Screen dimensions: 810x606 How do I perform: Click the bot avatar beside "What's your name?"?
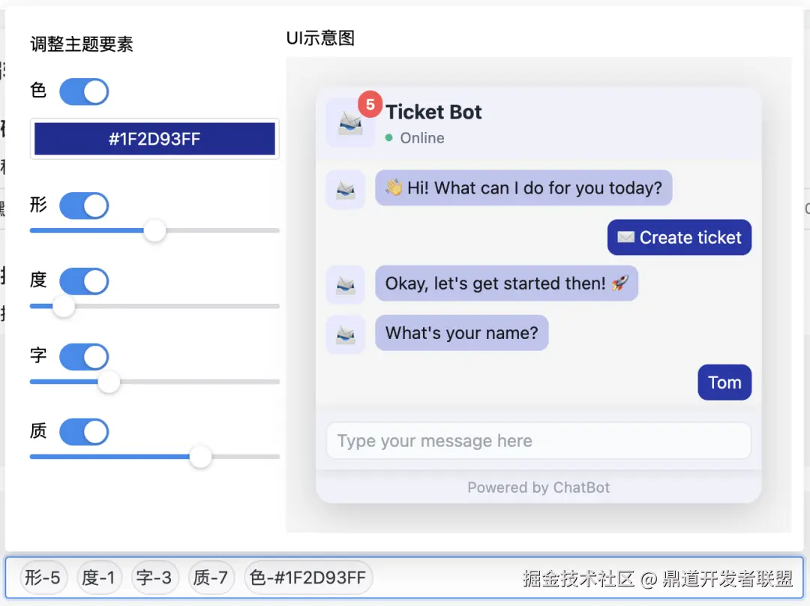(346, 334)
